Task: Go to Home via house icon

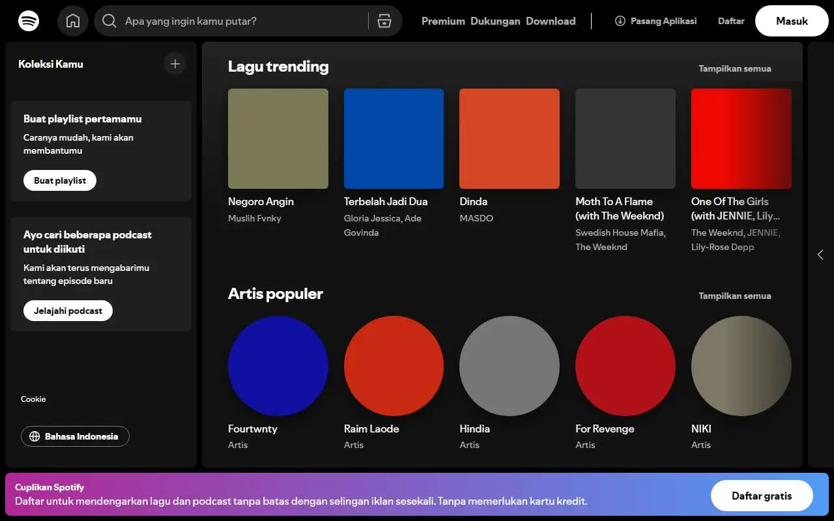Action: (73, 21)
